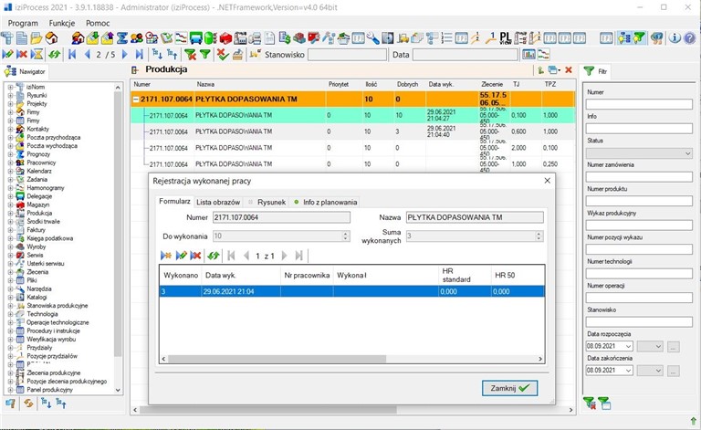Viewport: 701px width, 430px height.
Task: Open the question mark help icon
Action: (689, 38)
